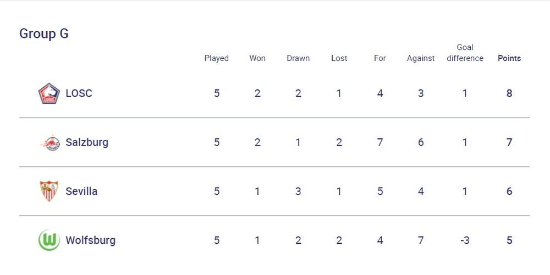Open the Wolfsburg team link
The height and width of the screenshot is (275, 550).
pyautogui.click(x=90, y=240)
